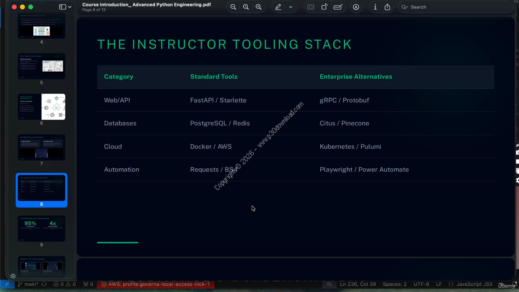Open the sidebar view options chevron
Image resolution: width=519 pixels, height=292 pixels.
70,7
